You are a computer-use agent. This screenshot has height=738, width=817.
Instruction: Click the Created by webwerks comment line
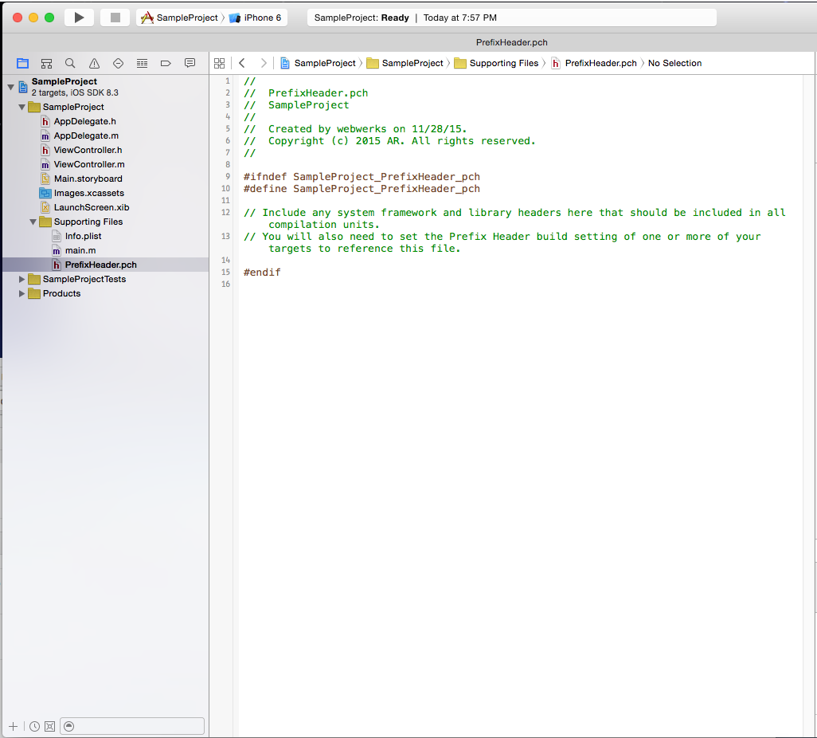pyautogui.click(x=355, y=129)
